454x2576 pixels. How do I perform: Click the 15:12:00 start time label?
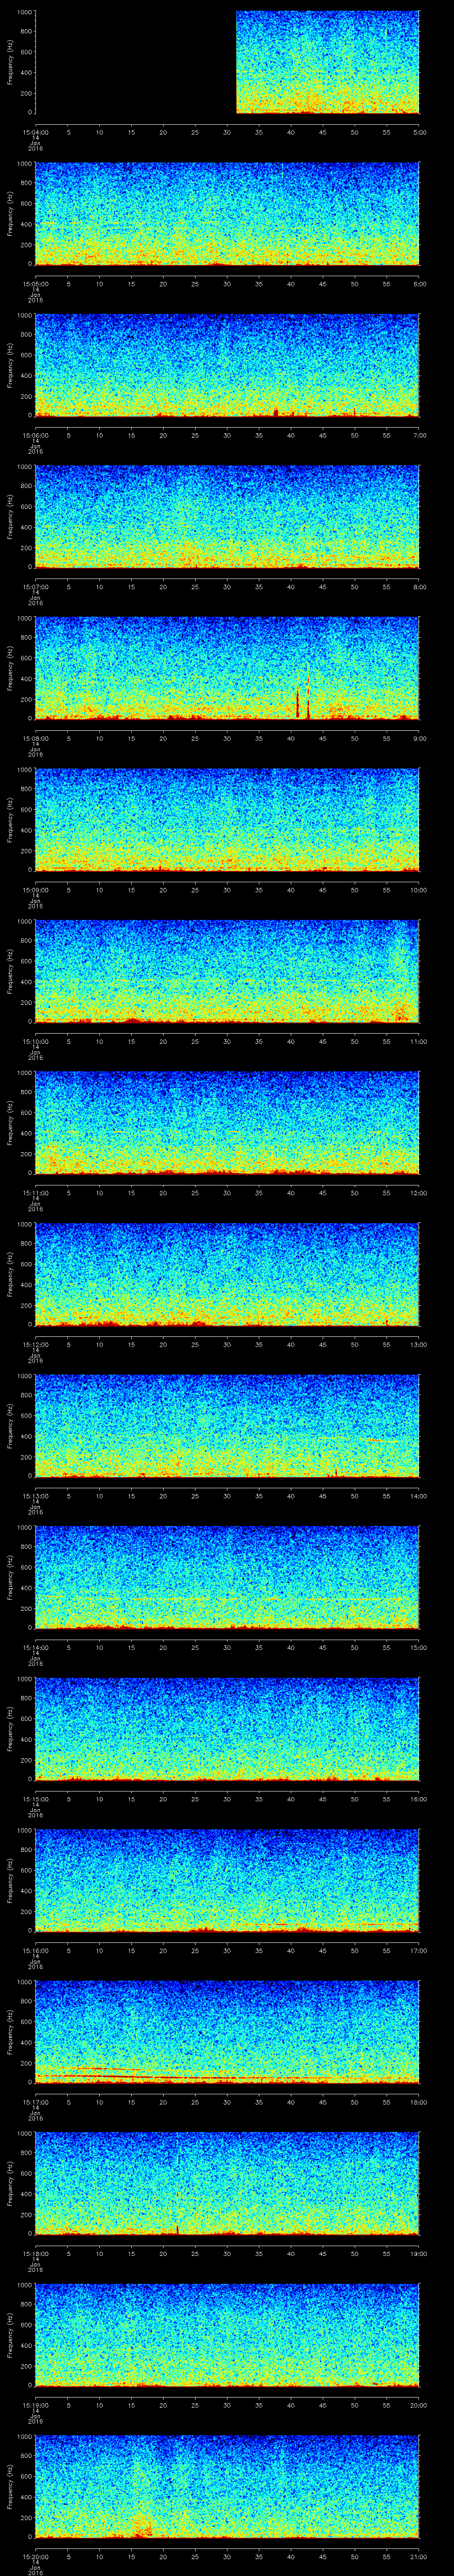(35, 1344)
